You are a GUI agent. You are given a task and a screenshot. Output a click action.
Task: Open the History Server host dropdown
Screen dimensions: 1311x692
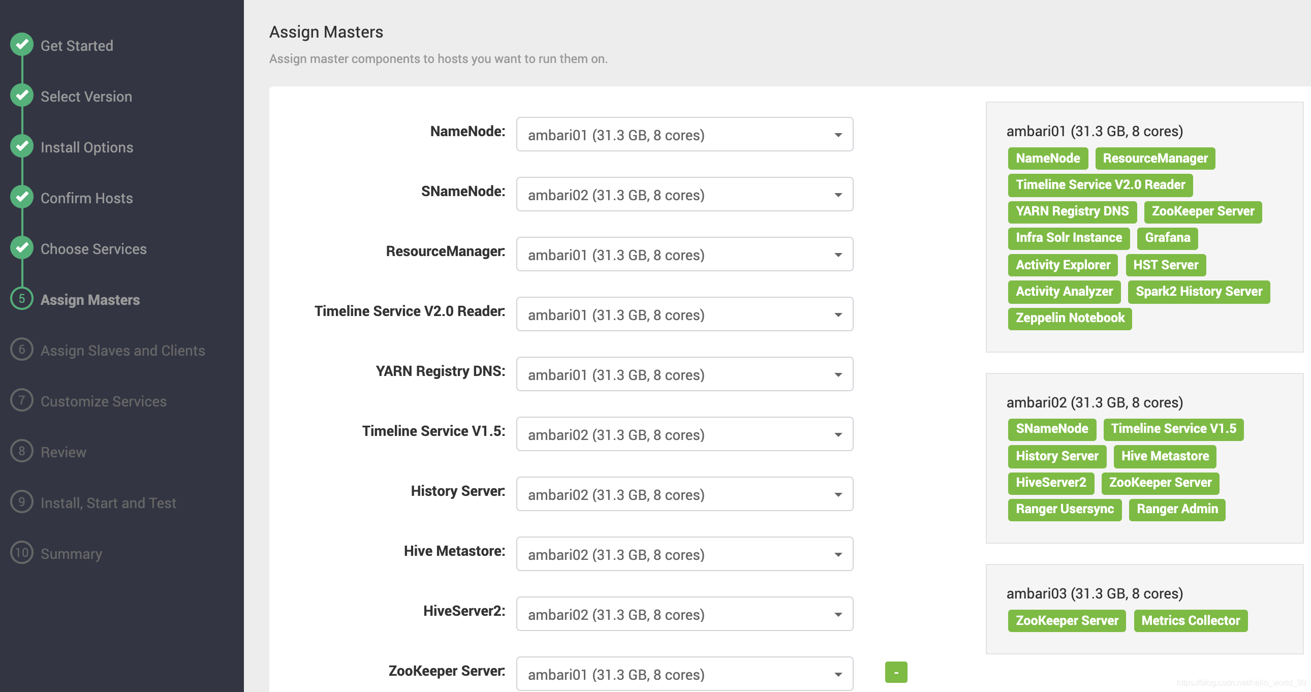[684, 494]
